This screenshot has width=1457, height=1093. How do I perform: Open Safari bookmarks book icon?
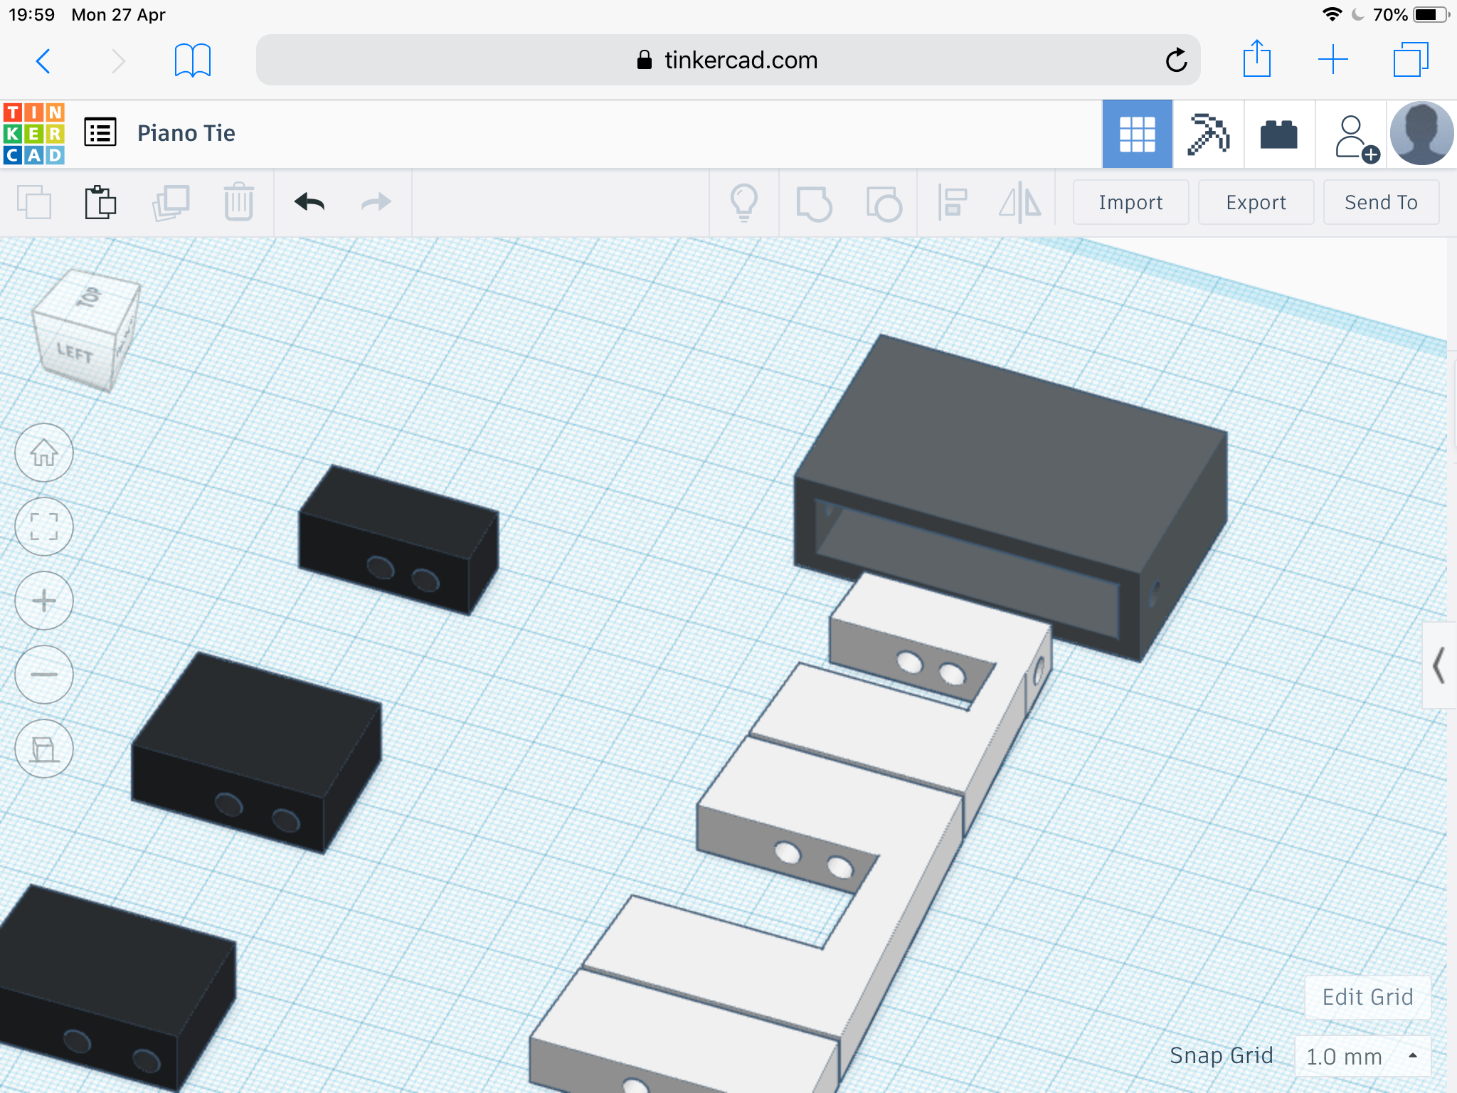click(x=193, y=60)
